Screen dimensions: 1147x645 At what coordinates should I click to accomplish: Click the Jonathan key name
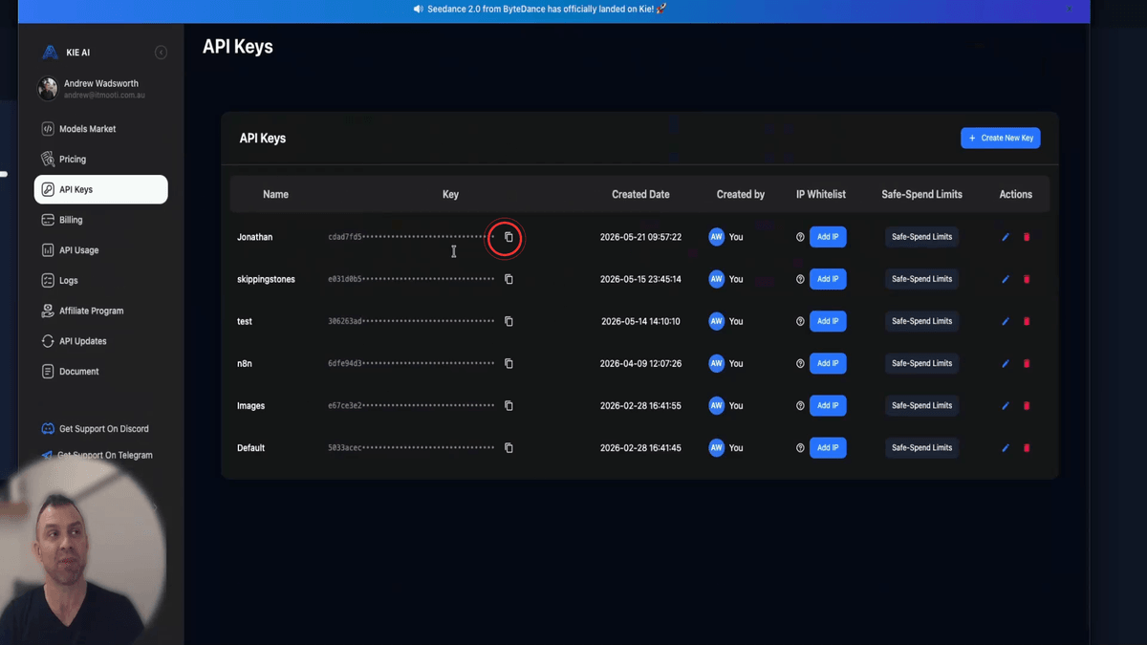254,237
